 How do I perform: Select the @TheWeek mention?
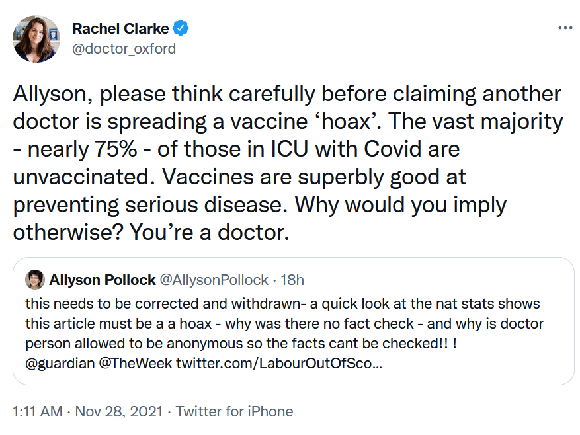(x=136, y=363)
